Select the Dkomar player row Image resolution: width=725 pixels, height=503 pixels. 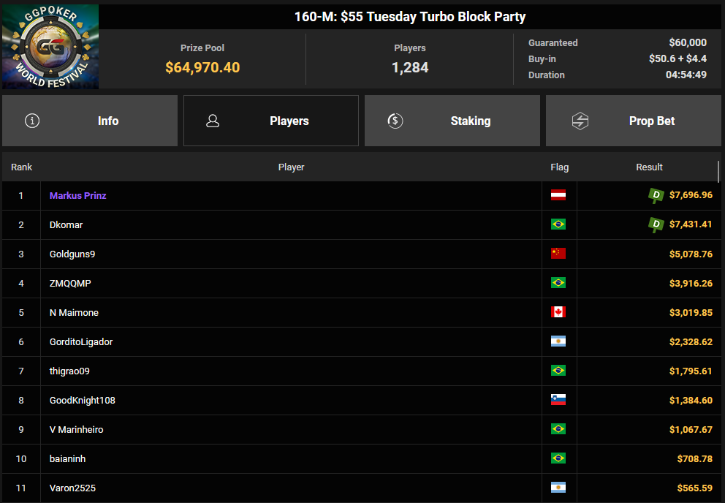tap(362, 225)
